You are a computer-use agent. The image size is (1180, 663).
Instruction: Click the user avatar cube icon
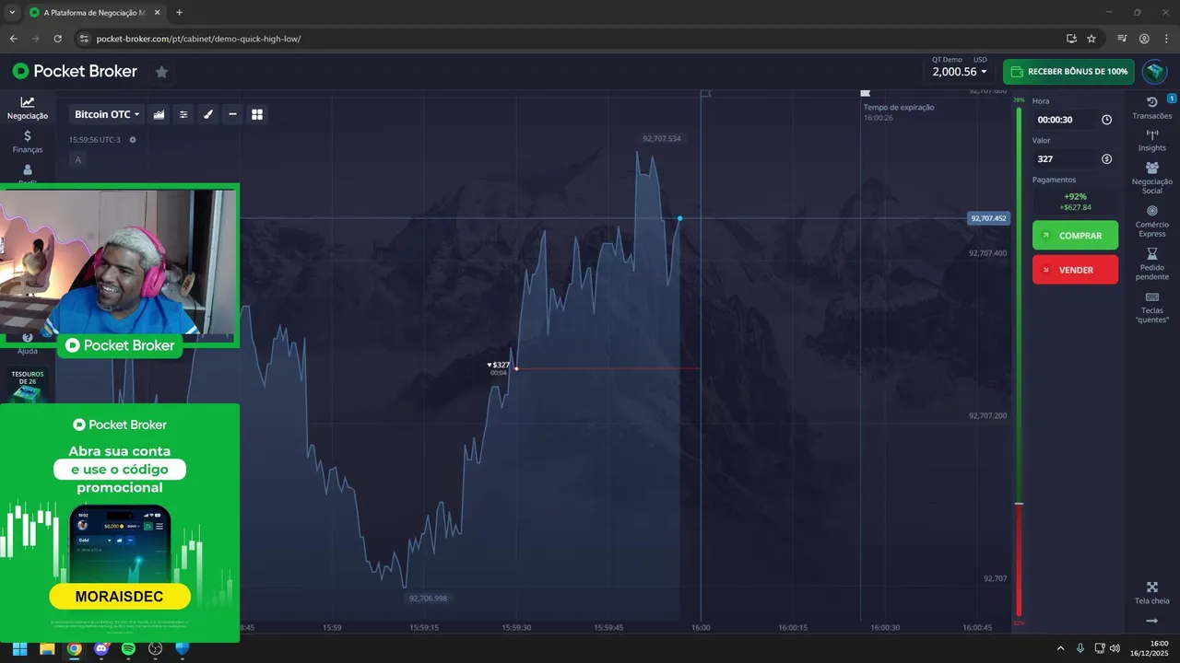coord(1154,72)
